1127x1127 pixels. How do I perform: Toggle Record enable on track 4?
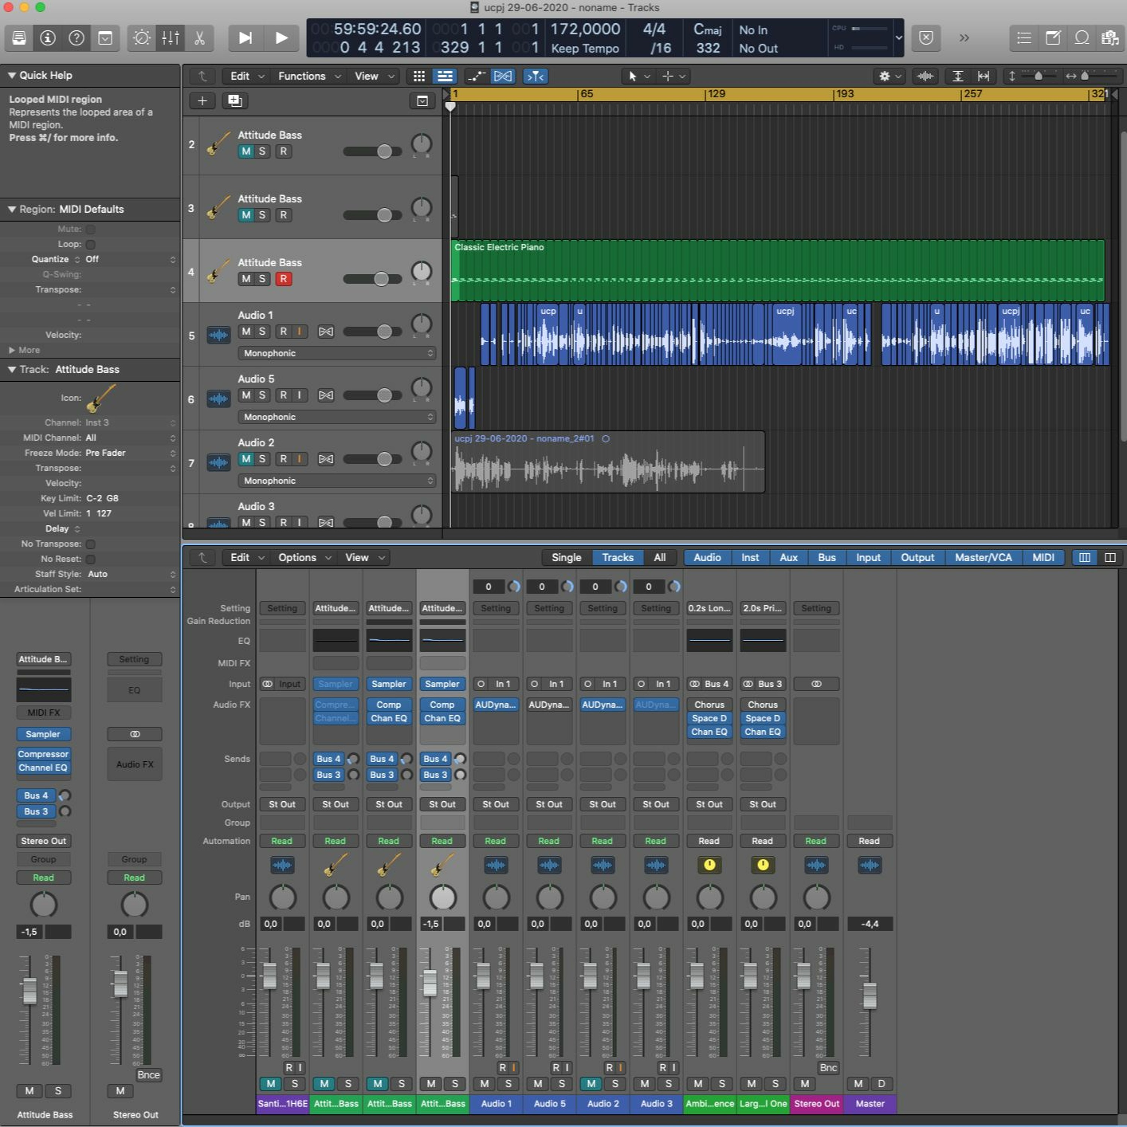(x=283, y=279)
